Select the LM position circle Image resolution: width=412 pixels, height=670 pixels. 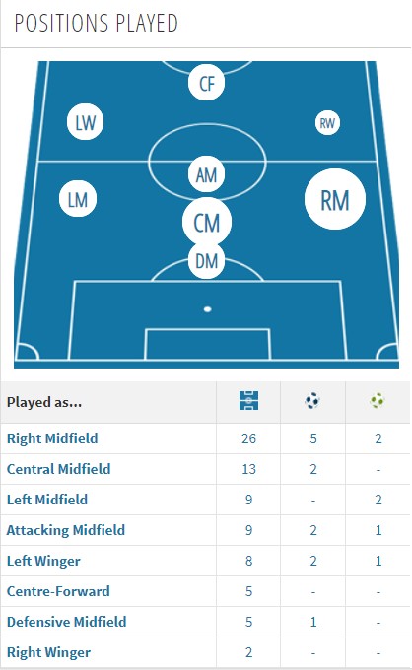coord(78,199)
